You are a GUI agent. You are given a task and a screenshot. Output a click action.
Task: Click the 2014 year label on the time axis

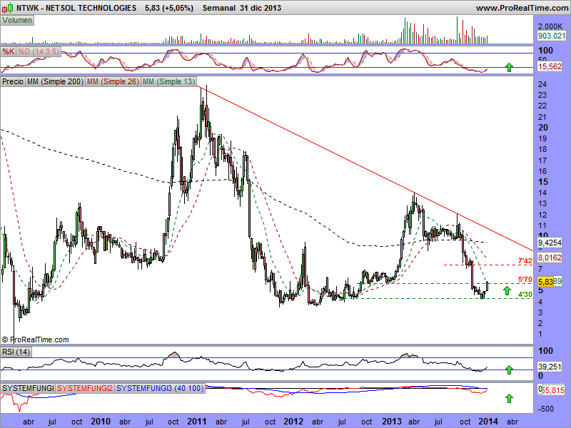pyautogui.click(x=488, y=422)
